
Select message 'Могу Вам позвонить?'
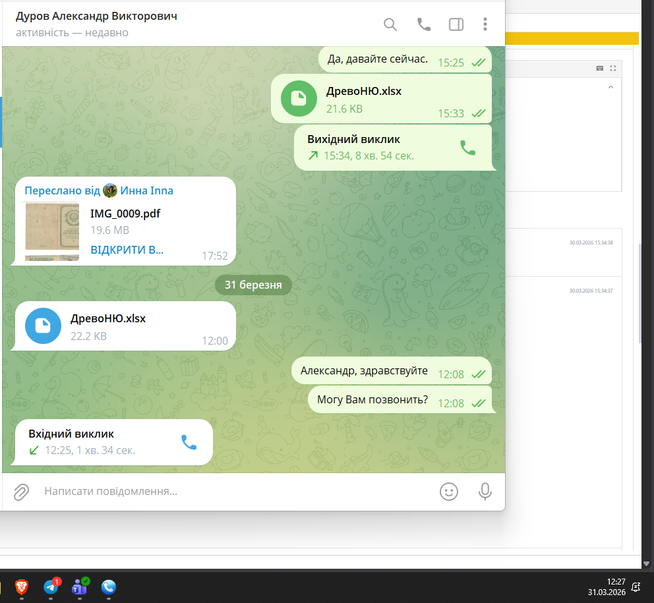click(400, 400)
